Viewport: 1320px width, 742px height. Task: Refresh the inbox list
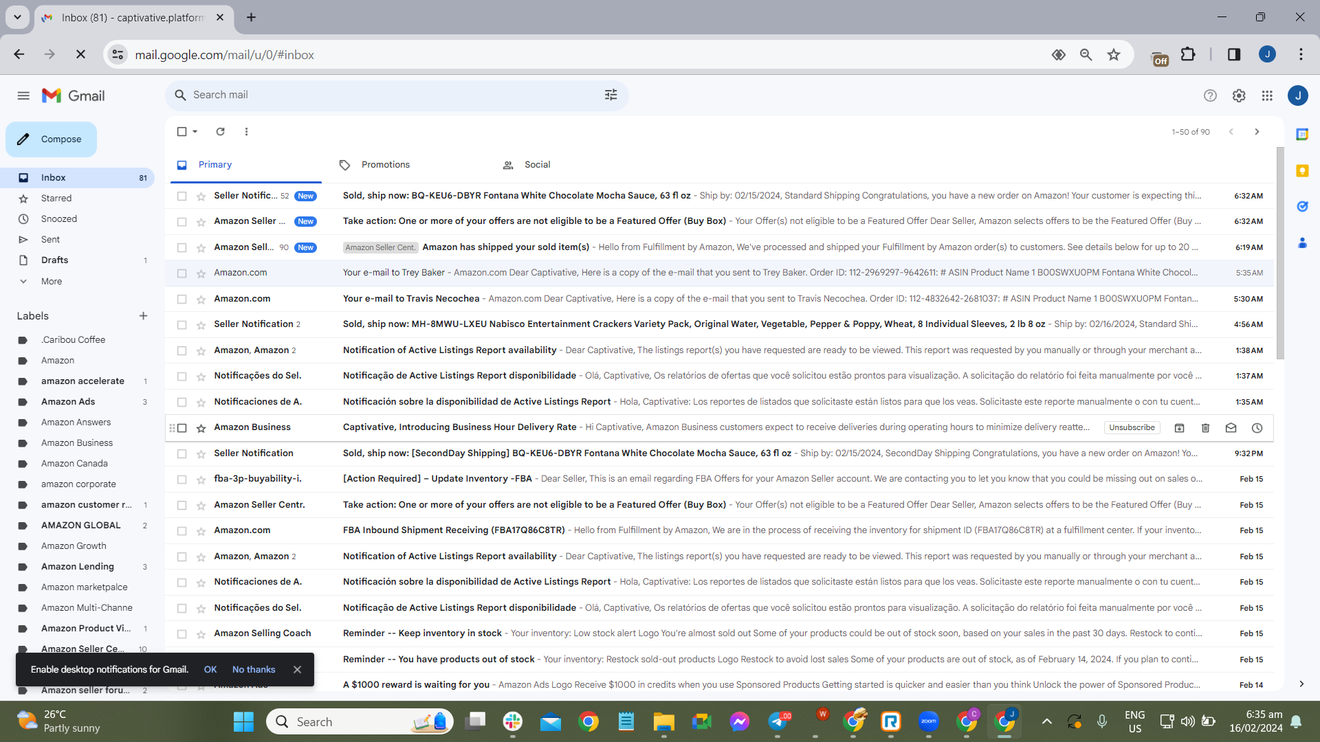point(220,131)
